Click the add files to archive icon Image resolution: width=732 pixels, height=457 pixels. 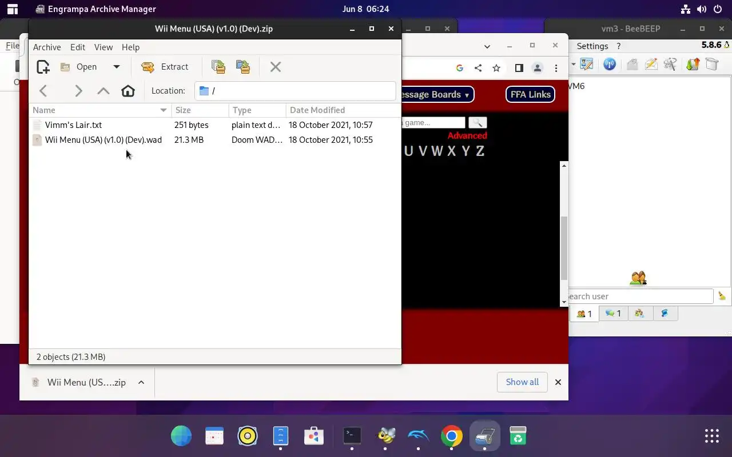tap(218, 67)
